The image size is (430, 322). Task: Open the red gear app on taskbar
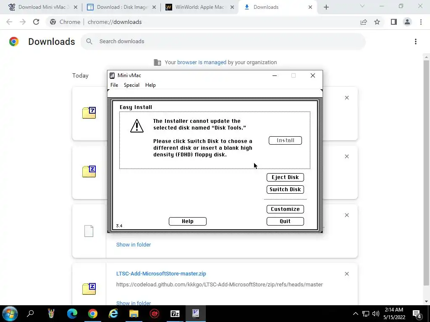155,314
